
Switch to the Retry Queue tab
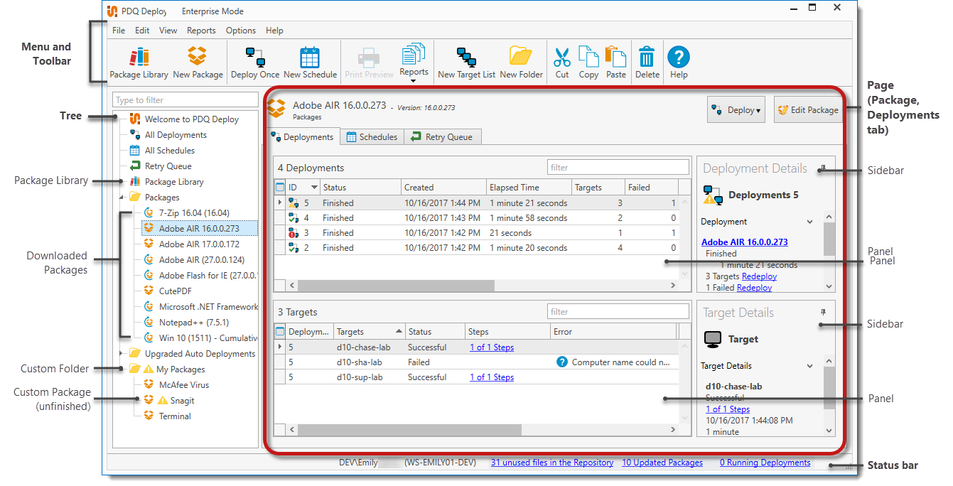pyautogui.click(x=443, y=137)
